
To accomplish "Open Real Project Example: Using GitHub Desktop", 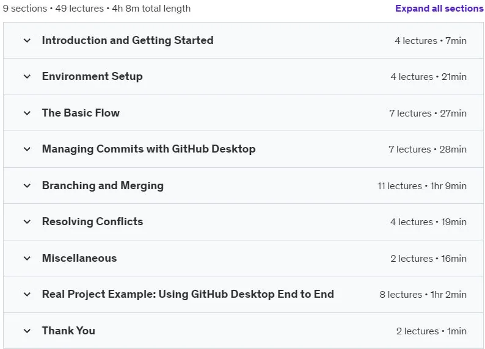I will pyautogui.click(x=188, y=294).
